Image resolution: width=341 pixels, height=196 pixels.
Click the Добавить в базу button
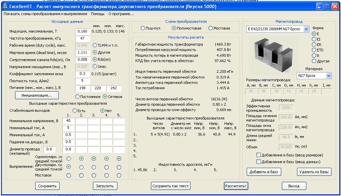point(264,172)
